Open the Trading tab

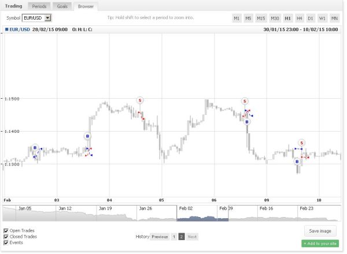14,6
